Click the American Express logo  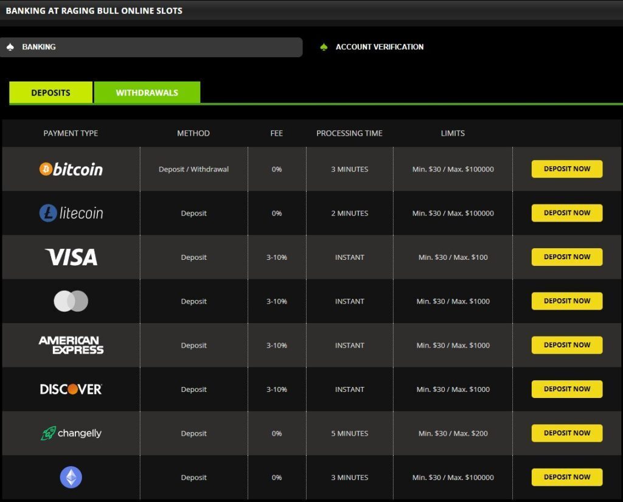(x=71, y=345)
